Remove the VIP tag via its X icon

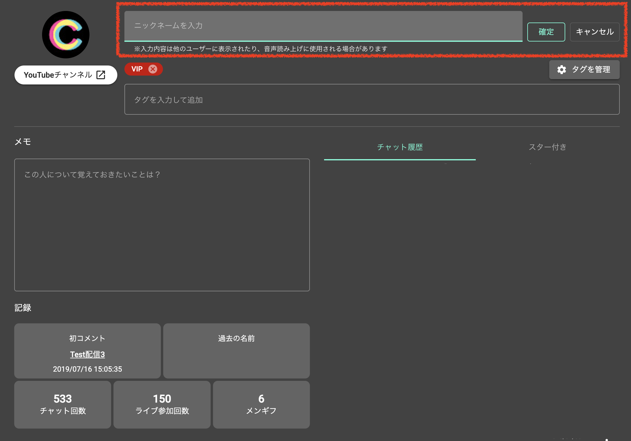(x=153, y=69)
